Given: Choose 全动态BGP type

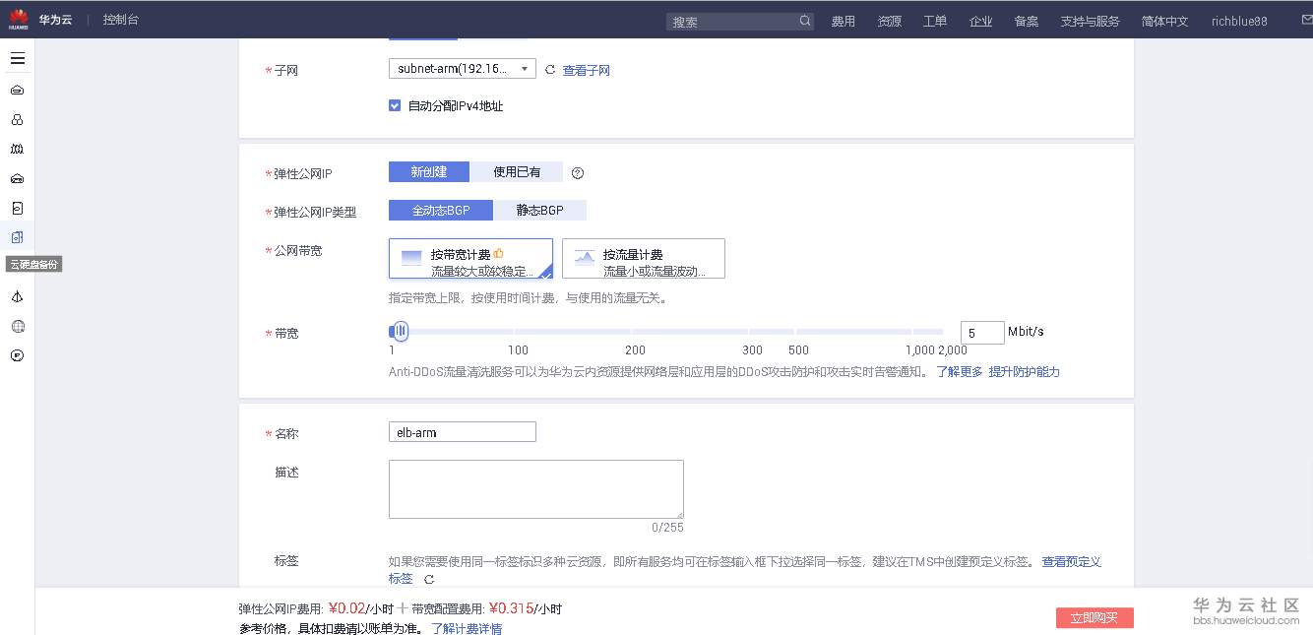Looking at the screenshot, I should tap(441, 211).
